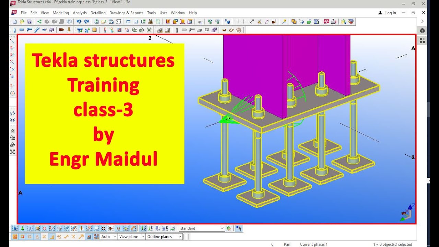Open the Help menu
439x247 pixels.
click(x=193, y=13)
